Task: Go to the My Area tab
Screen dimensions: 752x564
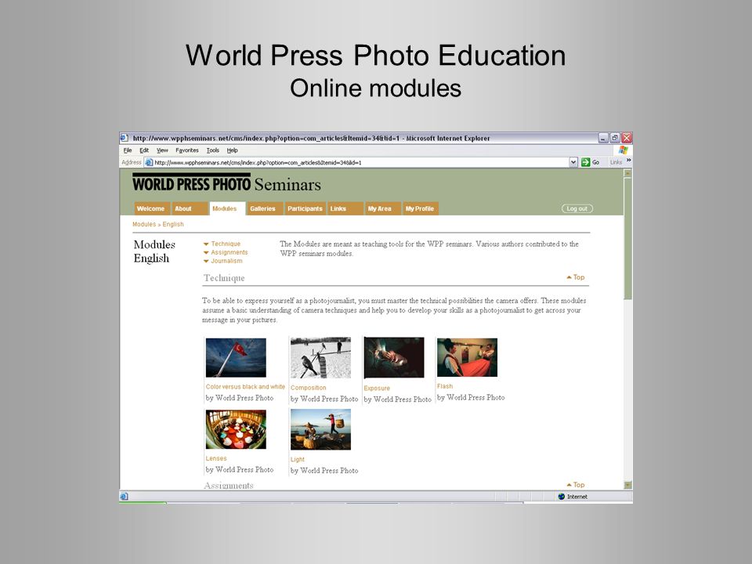Action: pyautogui.click(x=383, y=208)
